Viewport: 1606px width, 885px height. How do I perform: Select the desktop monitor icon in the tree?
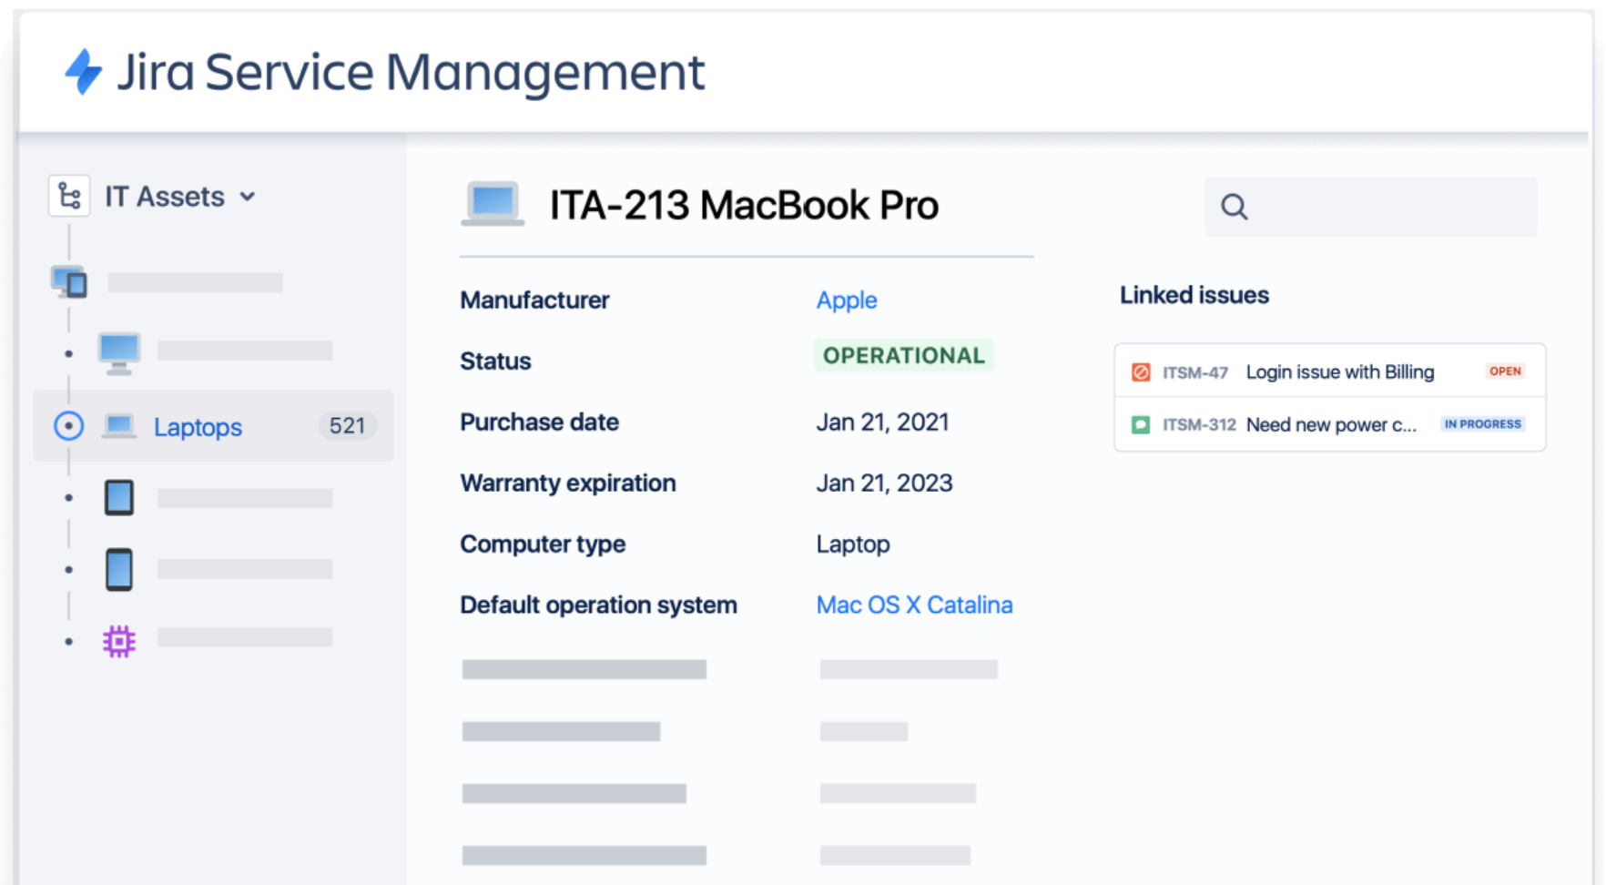click(x=119, y=353)
